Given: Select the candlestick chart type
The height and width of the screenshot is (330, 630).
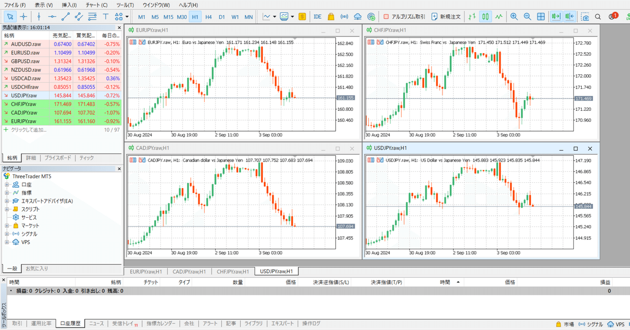Looking at the screenshot, I should tap(485, 16).
